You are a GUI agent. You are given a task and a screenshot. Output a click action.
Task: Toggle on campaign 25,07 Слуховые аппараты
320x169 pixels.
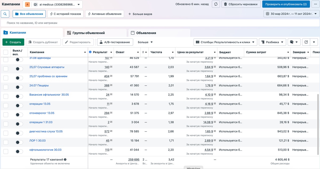pyautogui.click(x=19, y=69)
